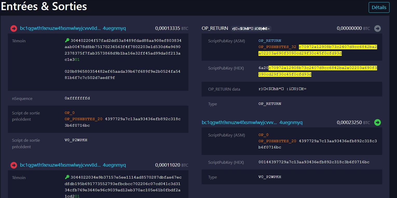Click the green arrow icon of 0,00023250 output
The width and height of the screenshot is (397, 198).
point(378,122)
